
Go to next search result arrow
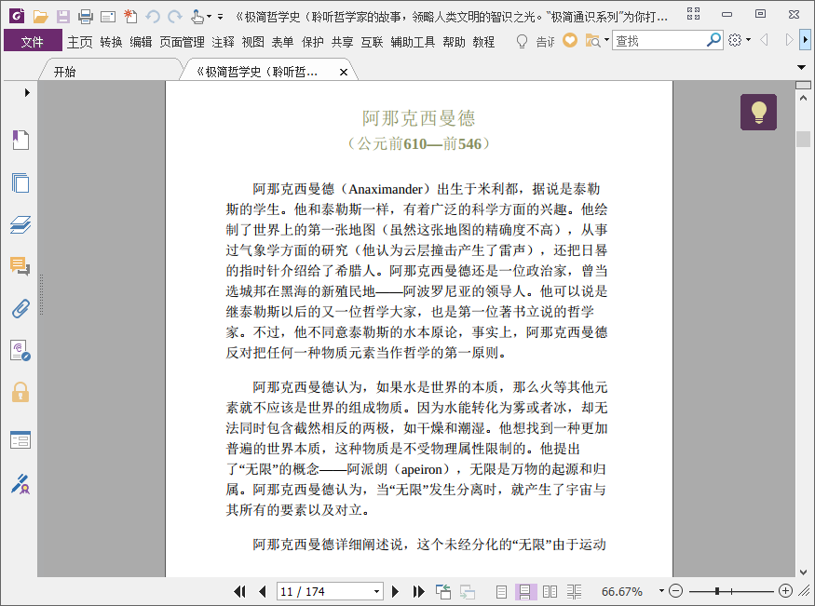789,39
